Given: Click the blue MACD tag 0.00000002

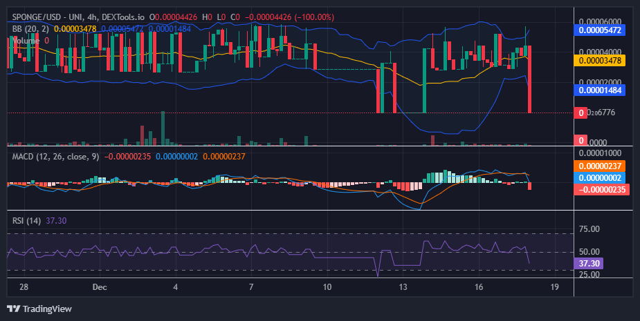Looking at the screenshot, I should click(599, 177).
